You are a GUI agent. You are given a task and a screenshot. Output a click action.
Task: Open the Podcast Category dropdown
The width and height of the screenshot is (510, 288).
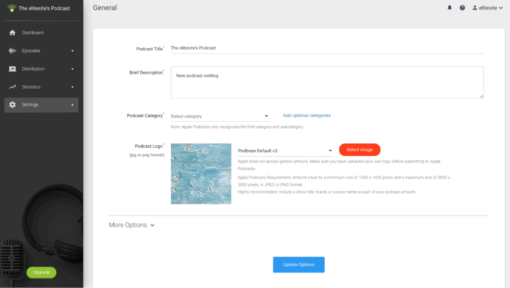[x=220, y=115]
